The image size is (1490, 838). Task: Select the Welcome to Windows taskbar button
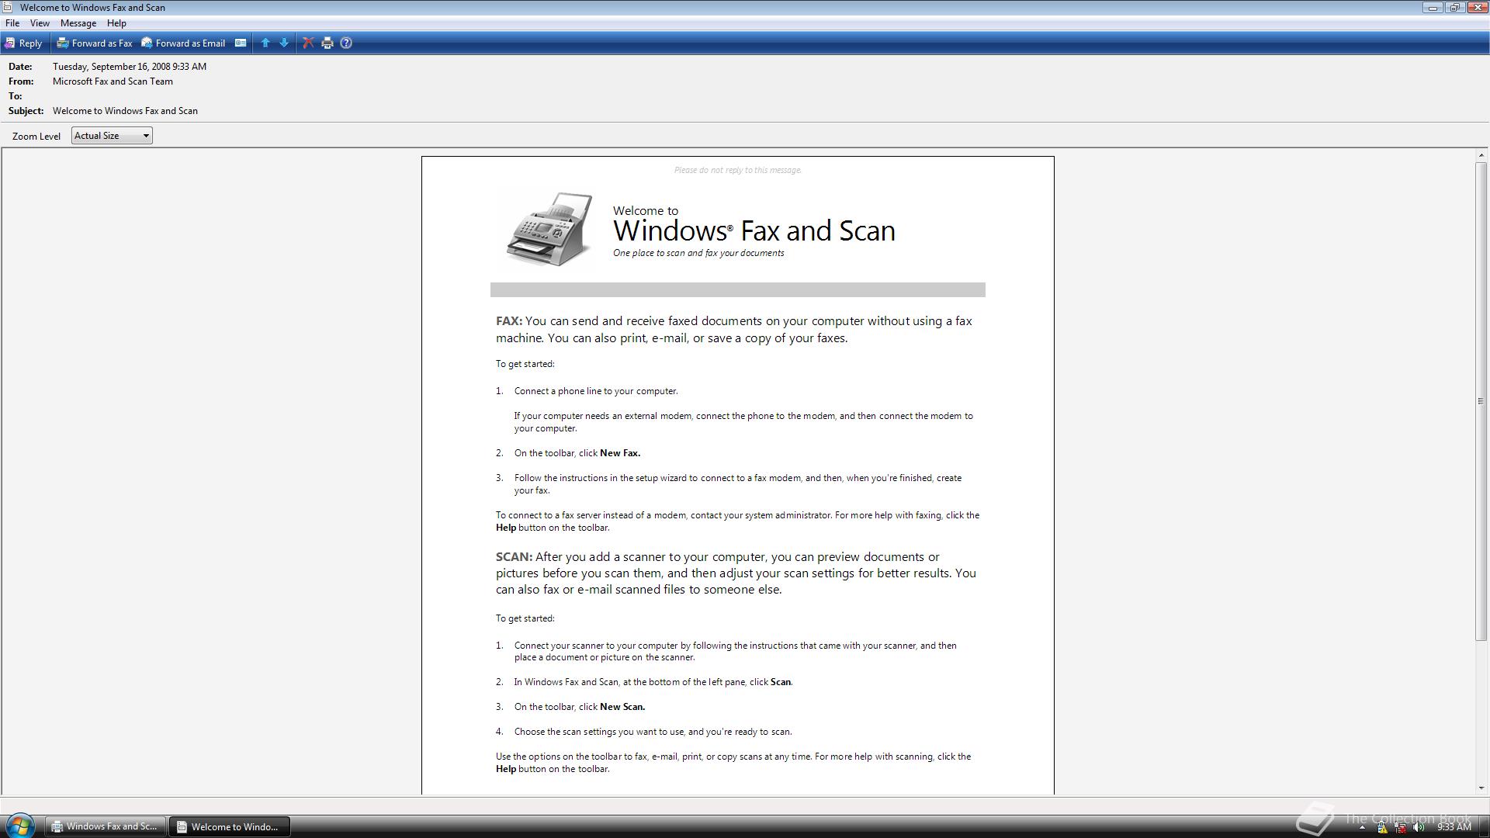pyautogui.click(x=230, y=826)
